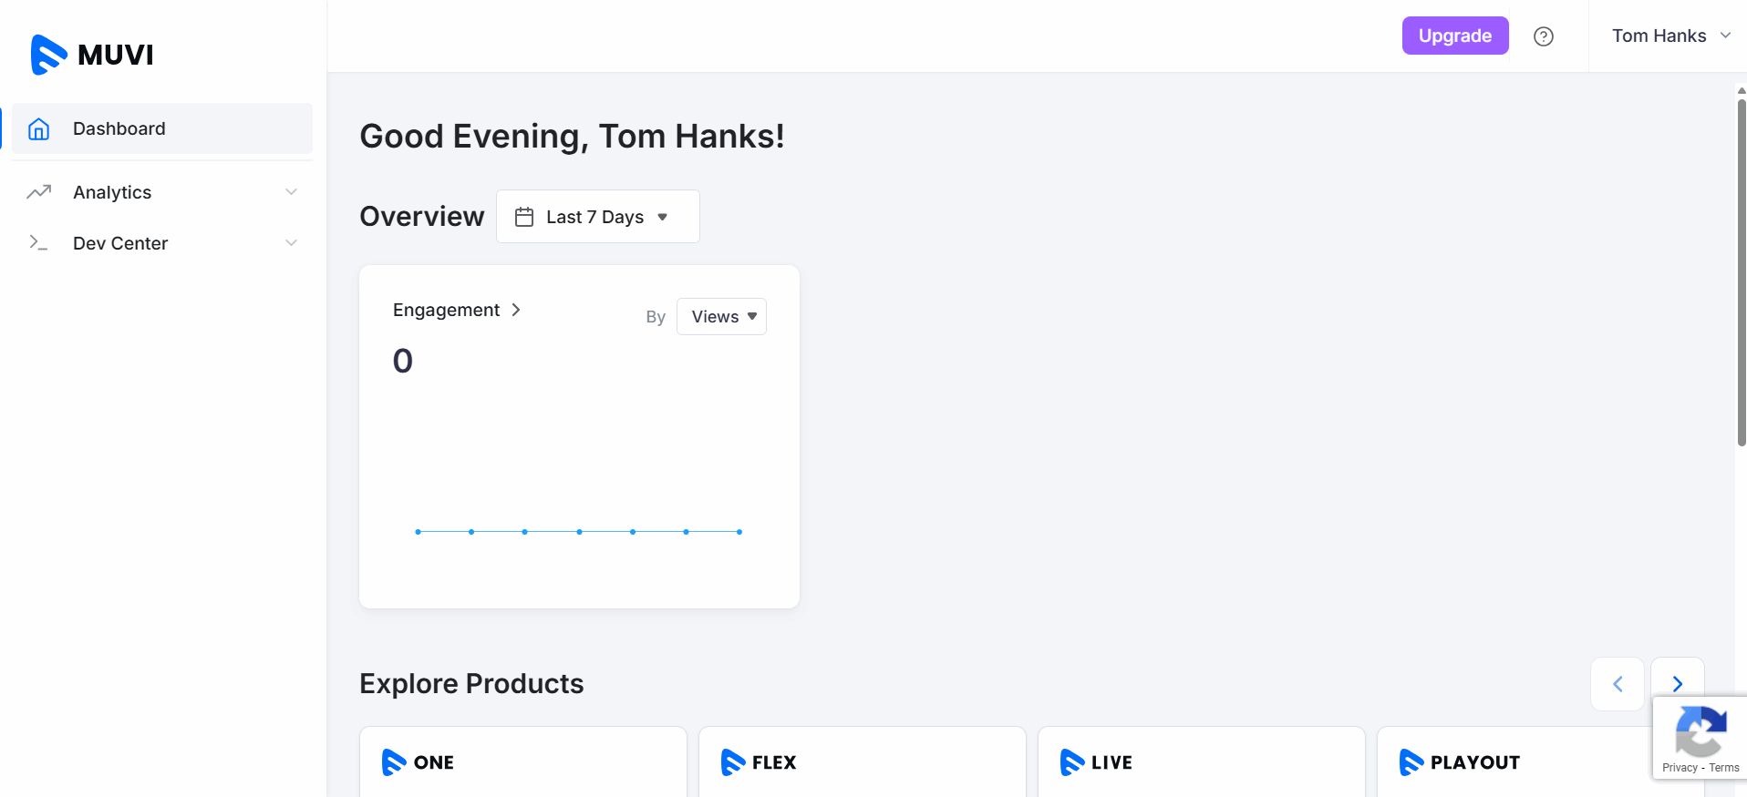Select the Muvi ONE product card
Image resolution: width=1747 pixels, height=797 pixels.
click(522, 762)
